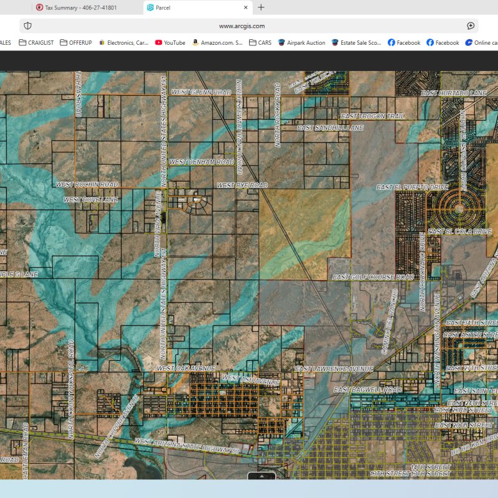
Task: Click the NORTH ROCKY ROAD label
Action: [x=278, y=115]
